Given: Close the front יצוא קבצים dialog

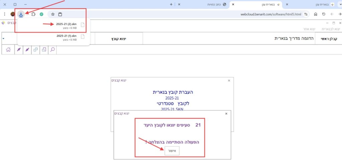Looking at the screenshot, I should pos(226,114).
